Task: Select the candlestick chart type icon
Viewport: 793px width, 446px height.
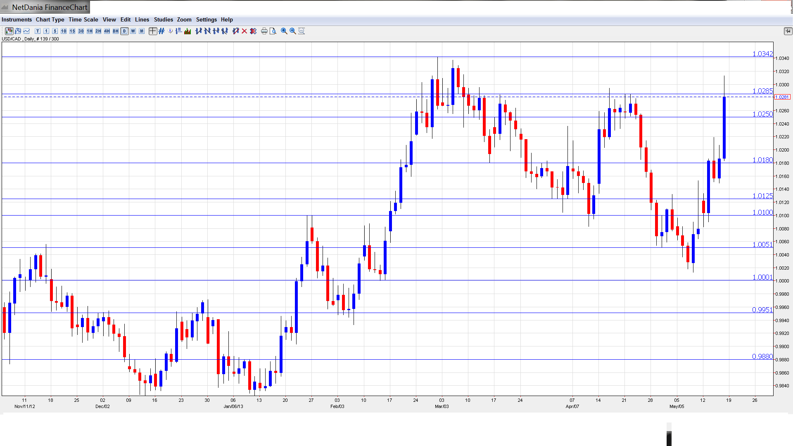Action: [9, 31]
